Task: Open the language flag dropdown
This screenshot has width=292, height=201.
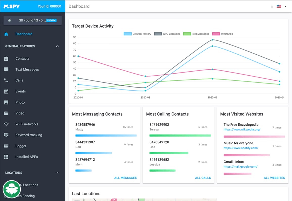Action: [282, 6]
